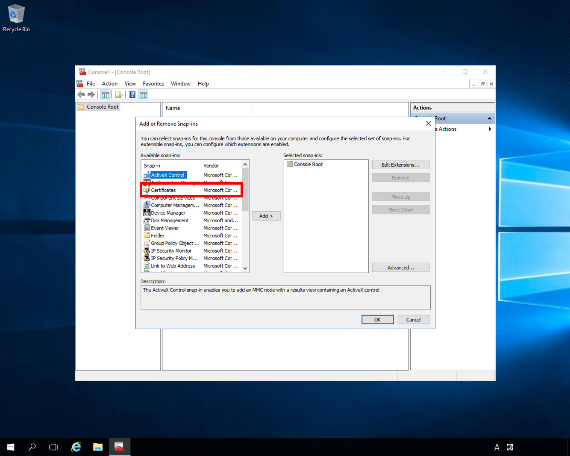
Task: Open the Action menu
Action: tap(110, 84)
